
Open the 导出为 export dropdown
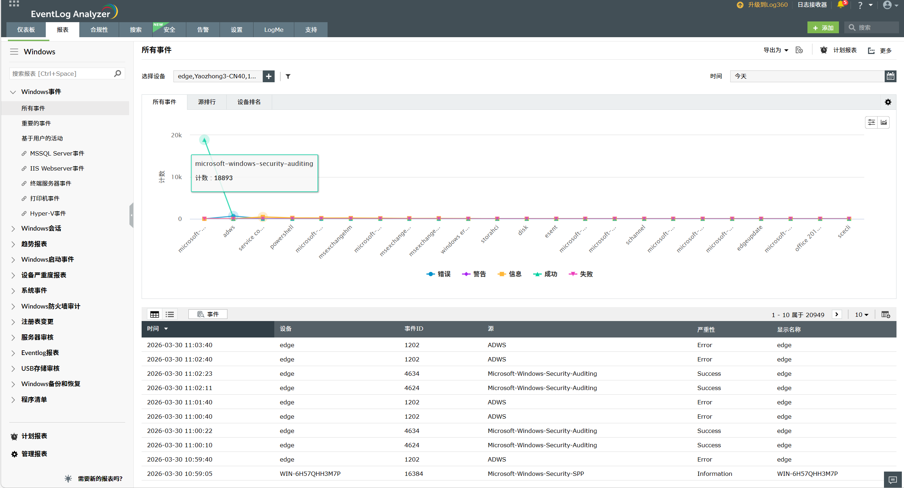point(776,50)
